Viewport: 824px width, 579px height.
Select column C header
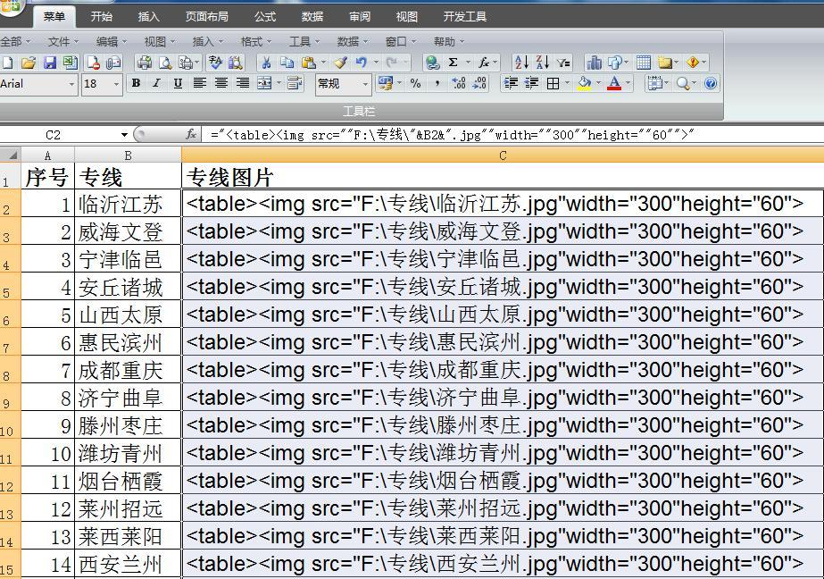tap(503, 155)
